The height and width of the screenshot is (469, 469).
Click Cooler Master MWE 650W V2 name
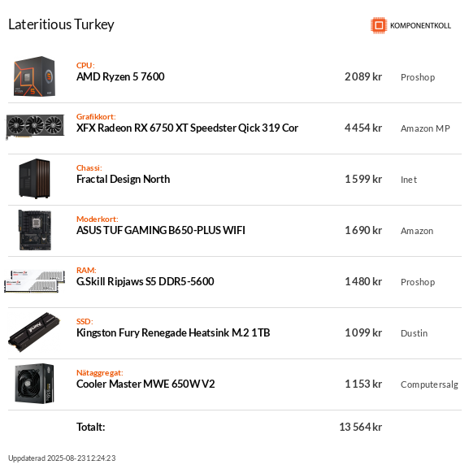[145, 384]
